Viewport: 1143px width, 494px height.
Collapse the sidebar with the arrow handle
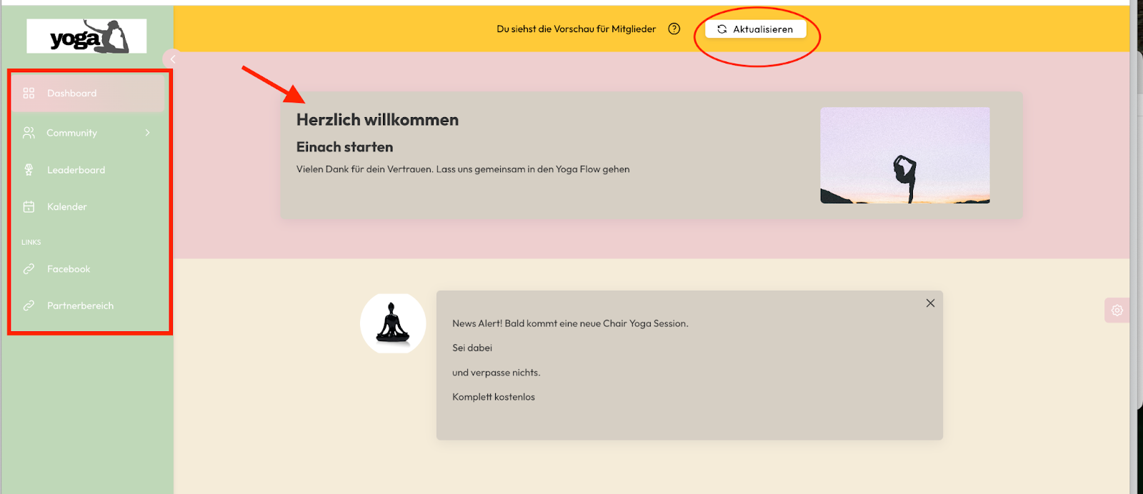(171, 59)
